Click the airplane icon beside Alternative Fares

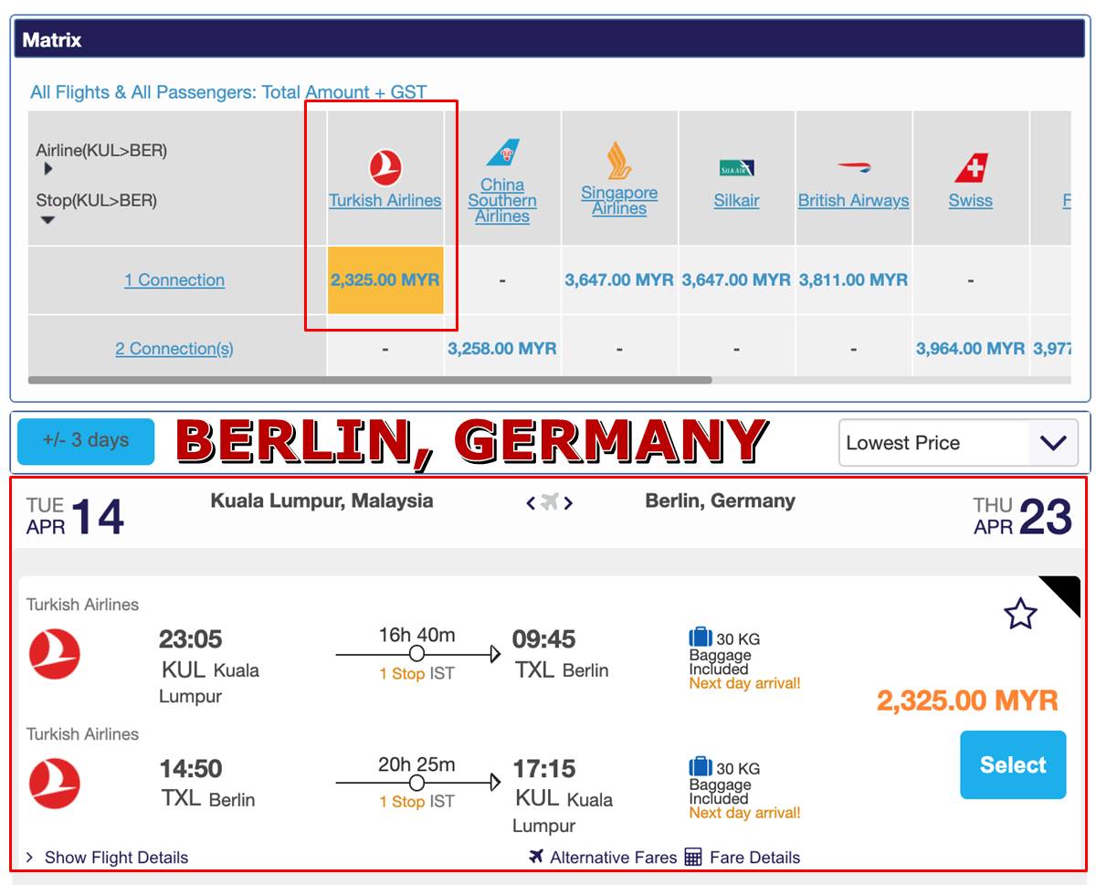[x=536, y=857]
